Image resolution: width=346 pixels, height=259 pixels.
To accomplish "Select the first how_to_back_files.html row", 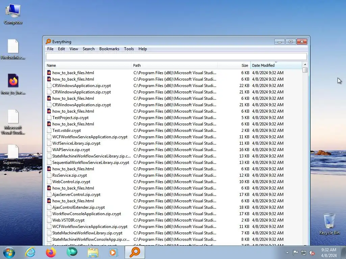I will point(173,73).
